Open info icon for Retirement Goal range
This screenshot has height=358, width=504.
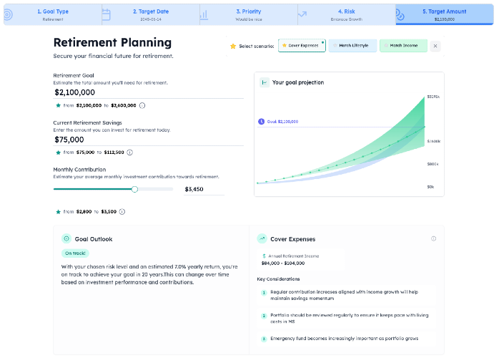tap(142, 105)
